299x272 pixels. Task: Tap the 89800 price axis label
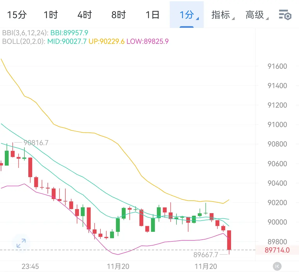[x=277, y=242]
